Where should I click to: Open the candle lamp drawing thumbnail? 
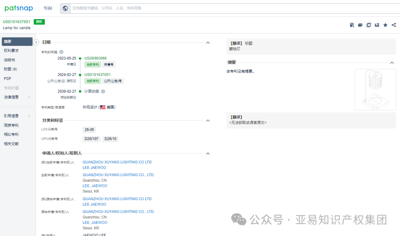375,89
